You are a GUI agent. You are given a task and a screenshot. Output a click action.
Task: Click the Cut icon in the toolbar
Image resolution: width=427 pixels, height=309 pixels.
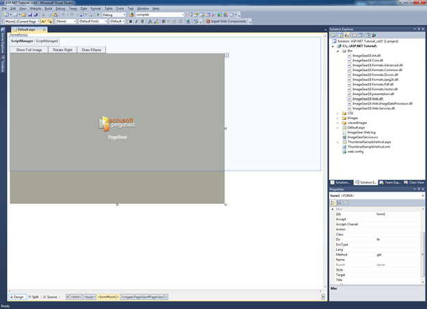43,14
